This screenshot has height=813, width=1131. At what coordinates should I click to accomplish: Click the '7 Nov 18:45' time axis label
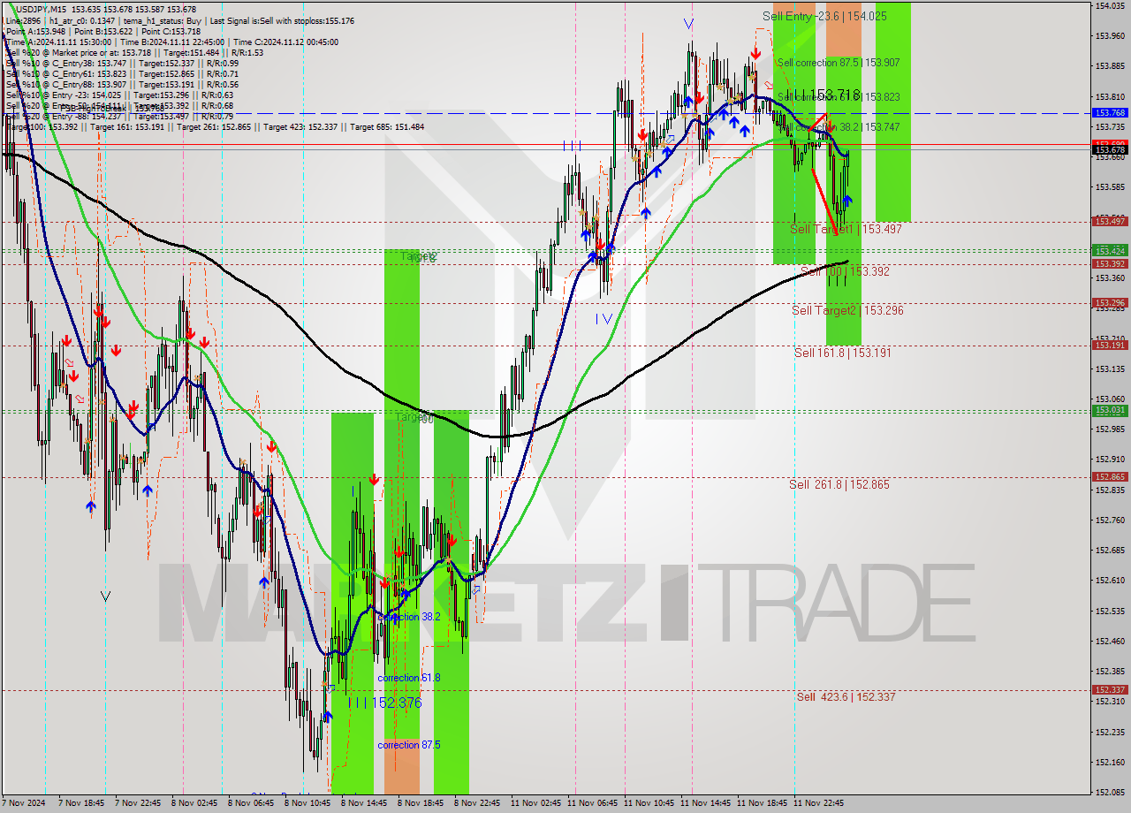[80, 803]
